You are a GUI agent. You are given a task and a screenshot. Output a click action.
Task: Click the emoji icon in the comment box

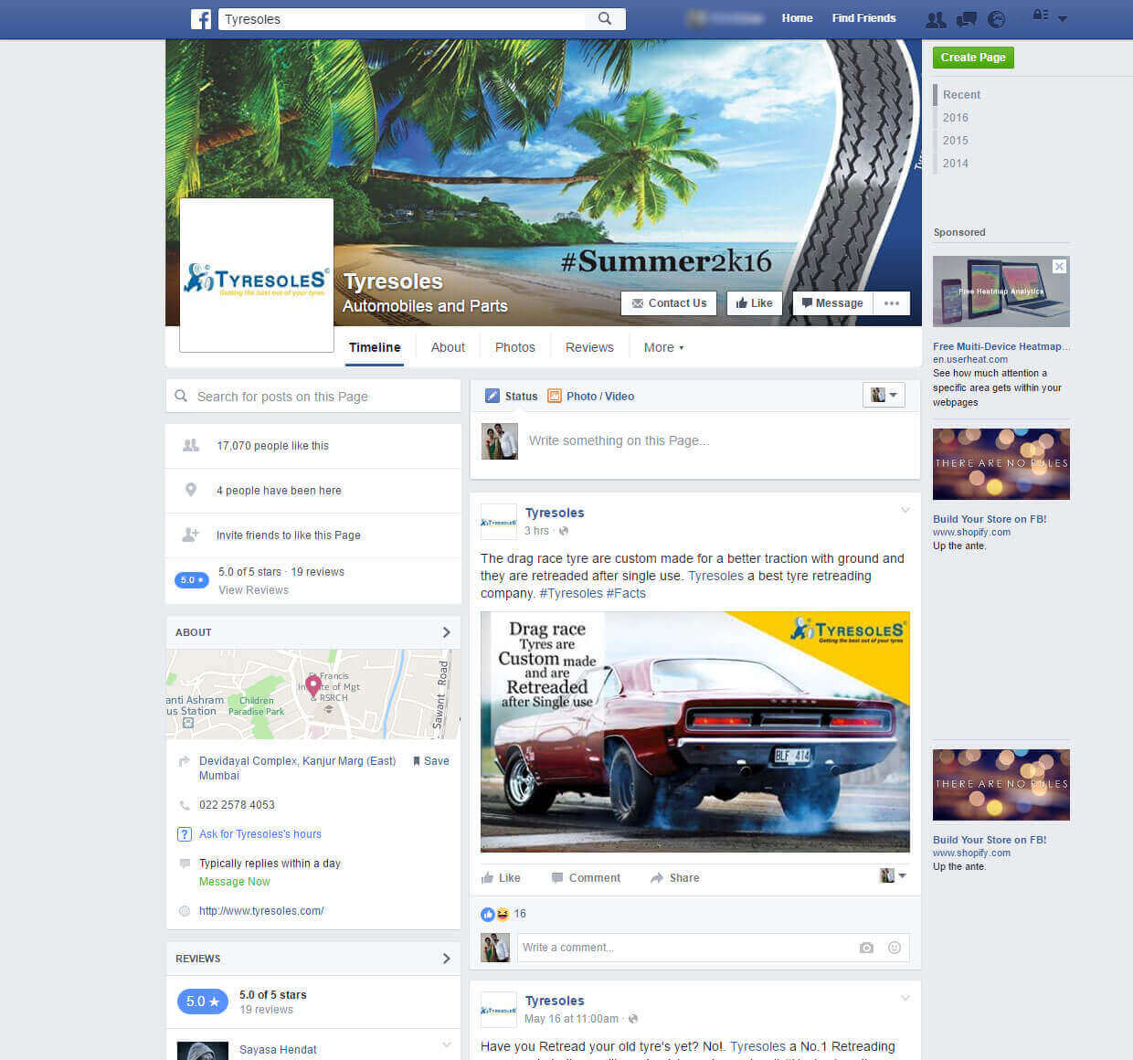click(895, 948)
